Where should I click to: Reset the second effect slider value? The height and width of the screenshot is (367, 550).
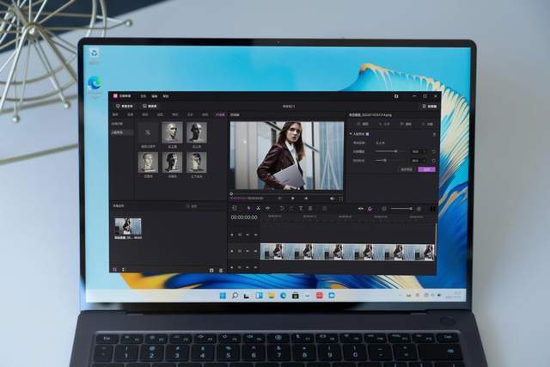click(x=433, y=161)
